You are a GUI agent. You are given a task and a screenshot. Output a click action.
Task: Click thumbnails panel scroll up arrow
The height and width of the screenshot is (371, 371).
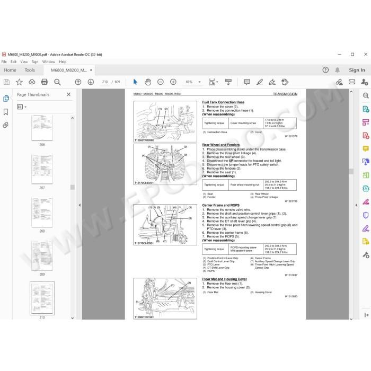[x=73, y=118]
